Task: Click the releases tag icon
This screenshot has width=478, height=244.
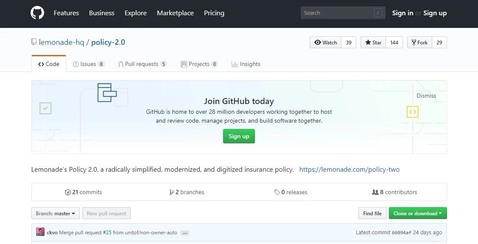Action: [277, 192]
